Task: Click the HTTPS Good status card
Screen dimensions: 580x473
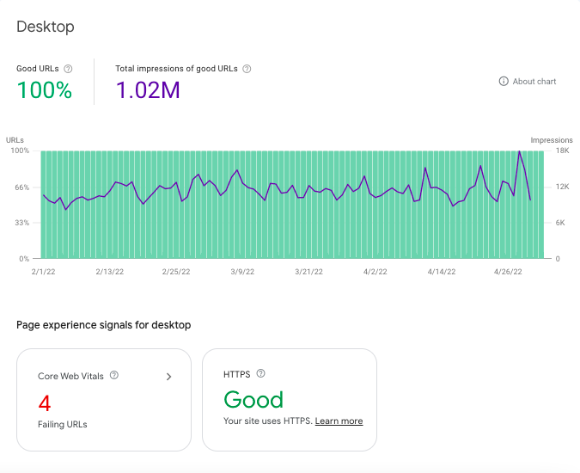Action: 290,400
